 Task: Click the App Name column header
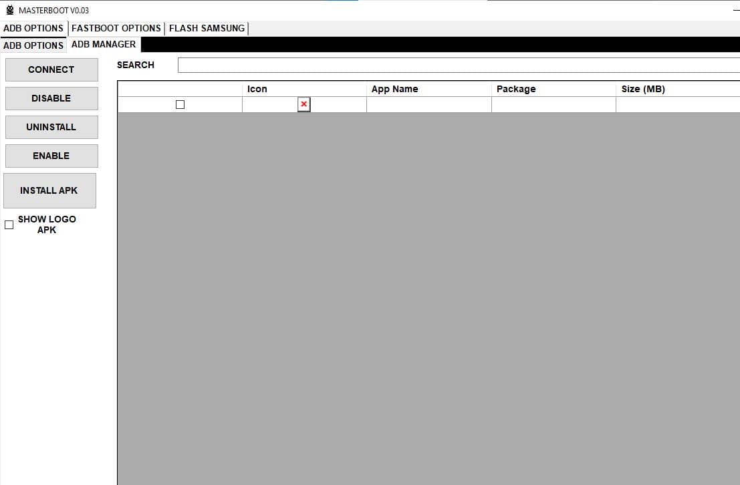429,89
